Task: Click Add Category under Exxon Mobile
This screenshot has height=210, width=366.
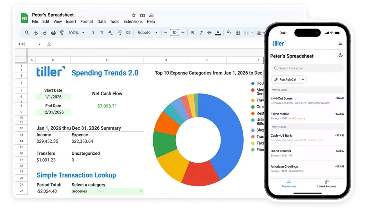Action: (x=297, y=118)
